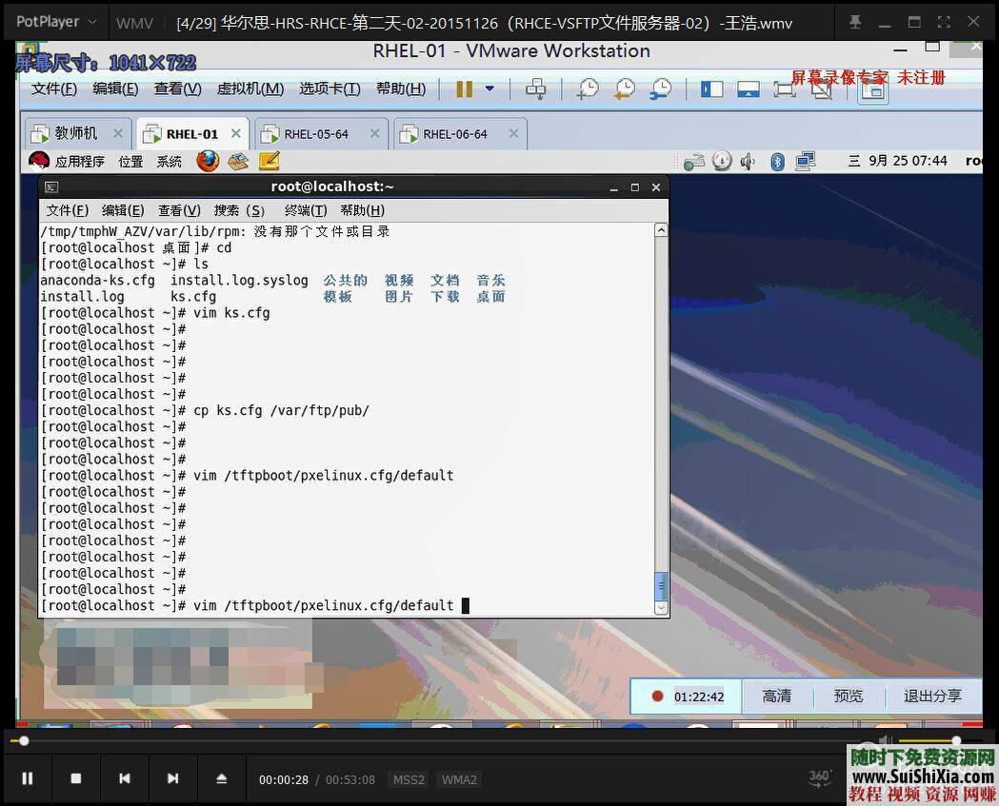Open VMware 查看(V) menu
Screen dimensions: 999x806
[x=178, y=88]
